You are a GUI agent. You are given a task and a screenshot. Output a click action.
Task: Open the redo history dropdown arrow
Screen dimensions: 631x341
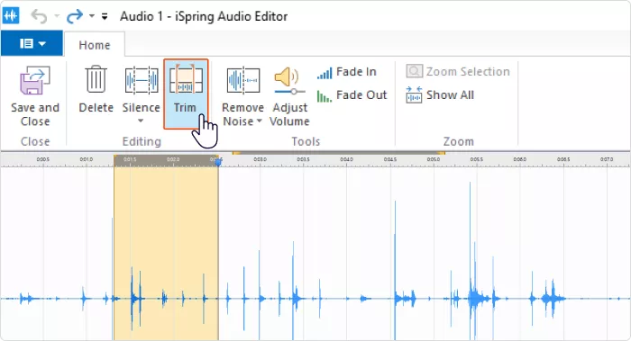92,16
